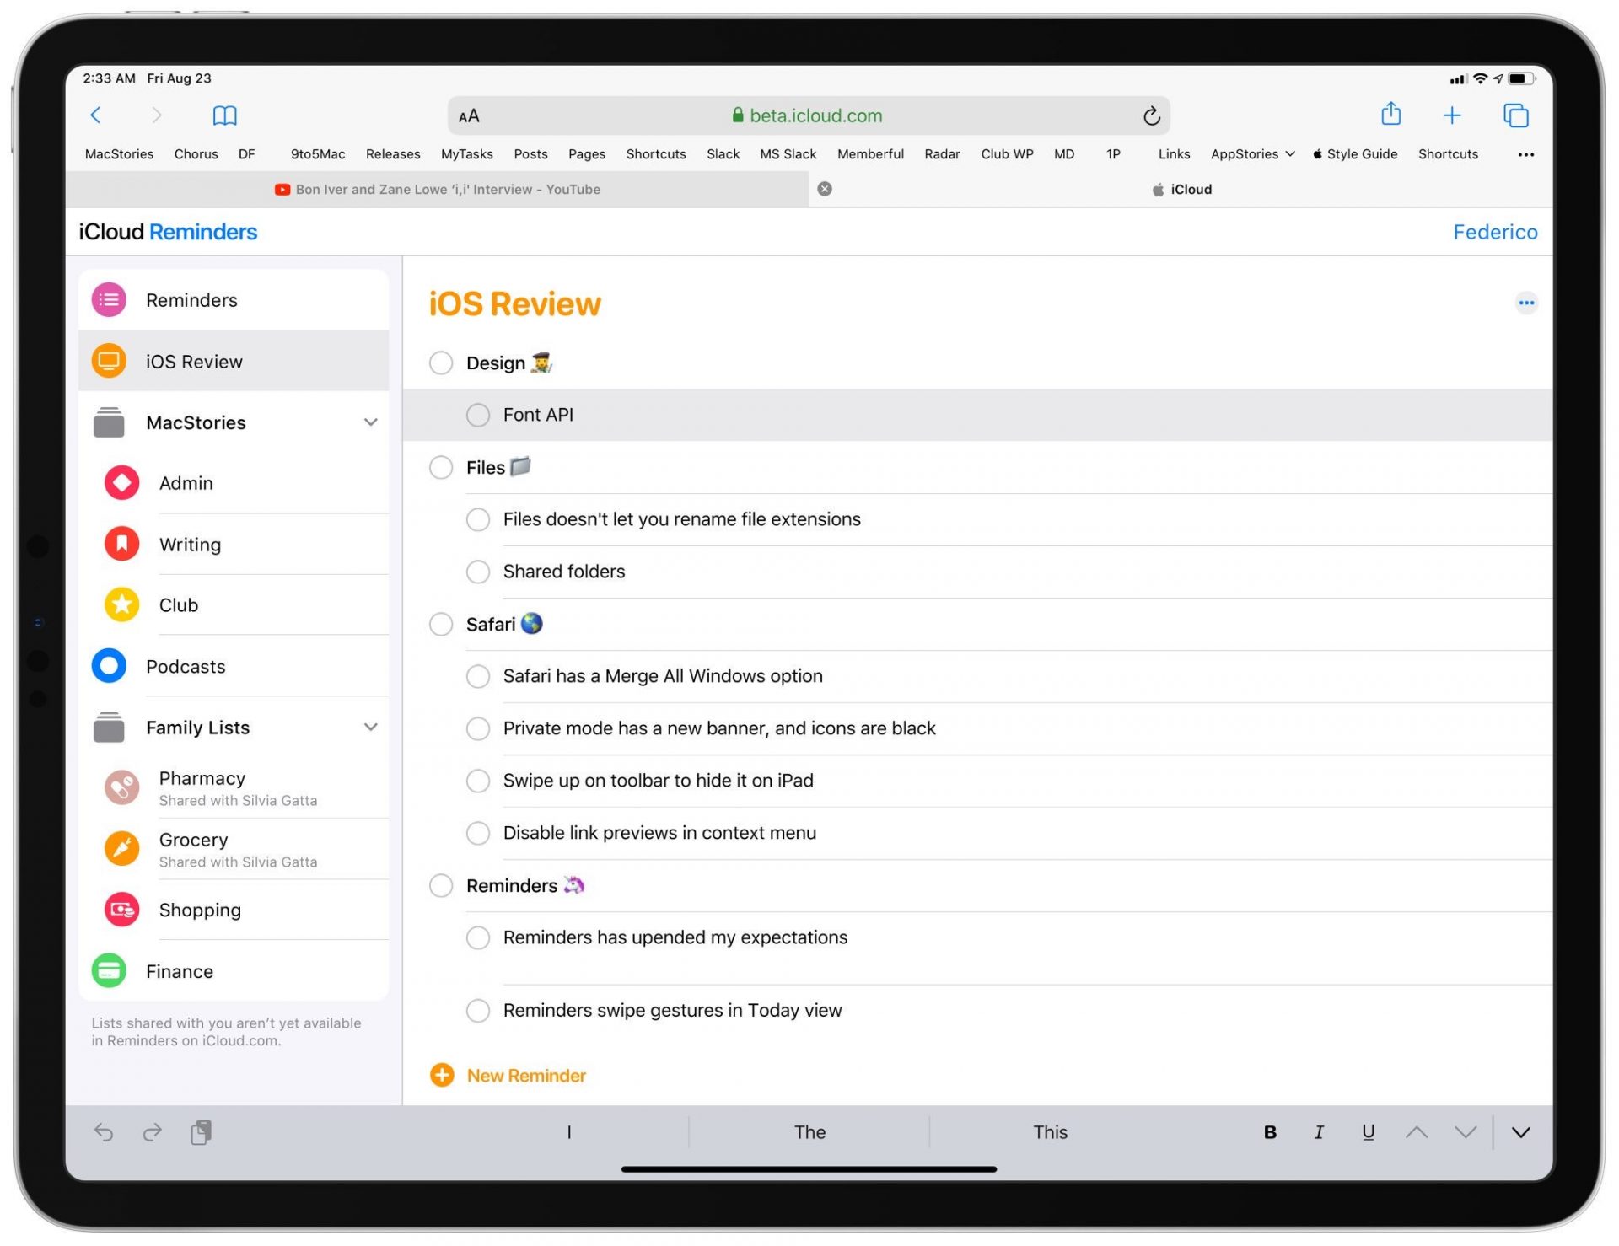Tap the Share icon in Safari toolbar

[x=1390, y=115]
